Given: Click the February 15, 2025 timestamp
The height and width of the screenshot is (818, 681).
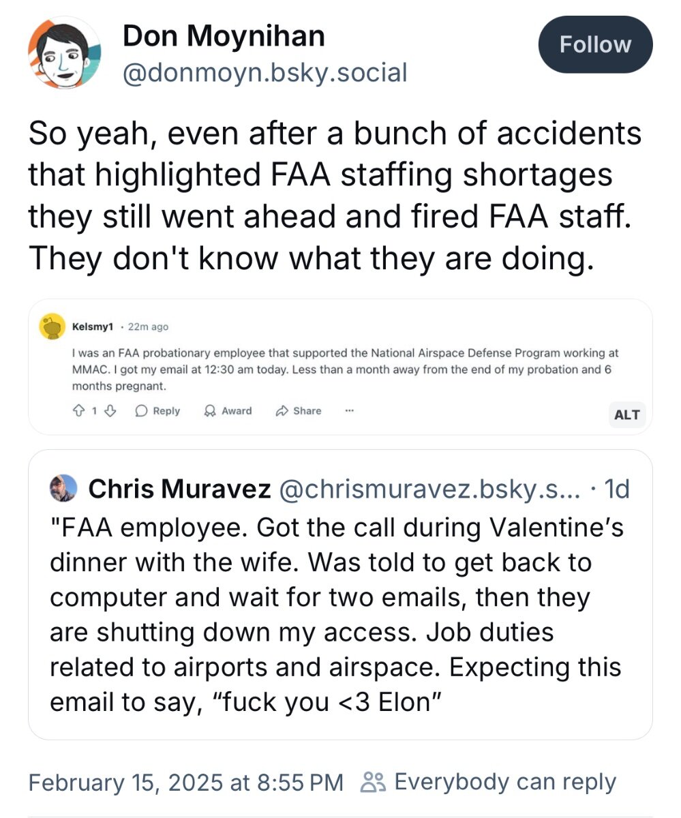Looking at the screenshot, I should 185,782.
